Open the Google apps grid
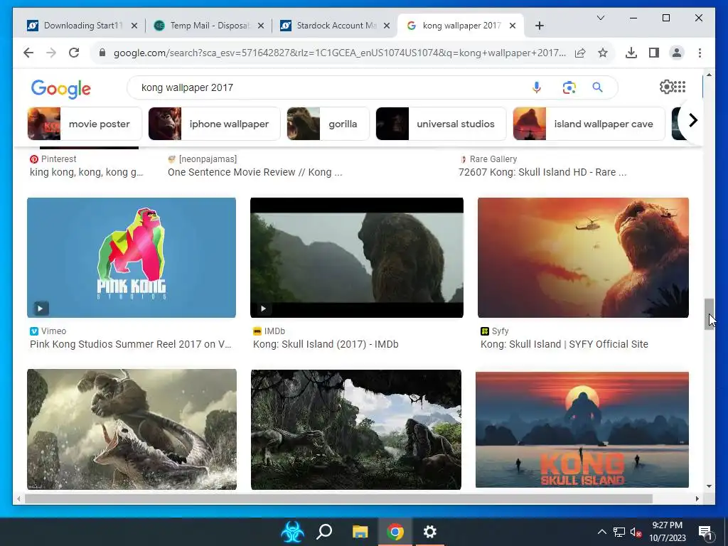The image size is (728, 546). [x=680, y=87]
